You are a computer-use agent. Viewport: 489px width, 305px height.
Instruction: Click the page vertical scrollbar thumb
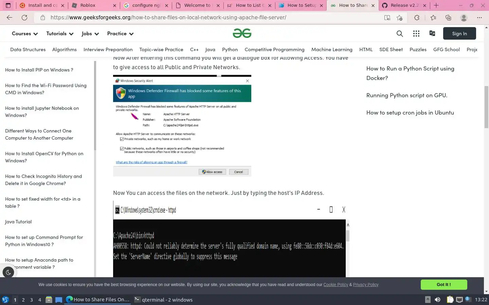pos(486,107)
